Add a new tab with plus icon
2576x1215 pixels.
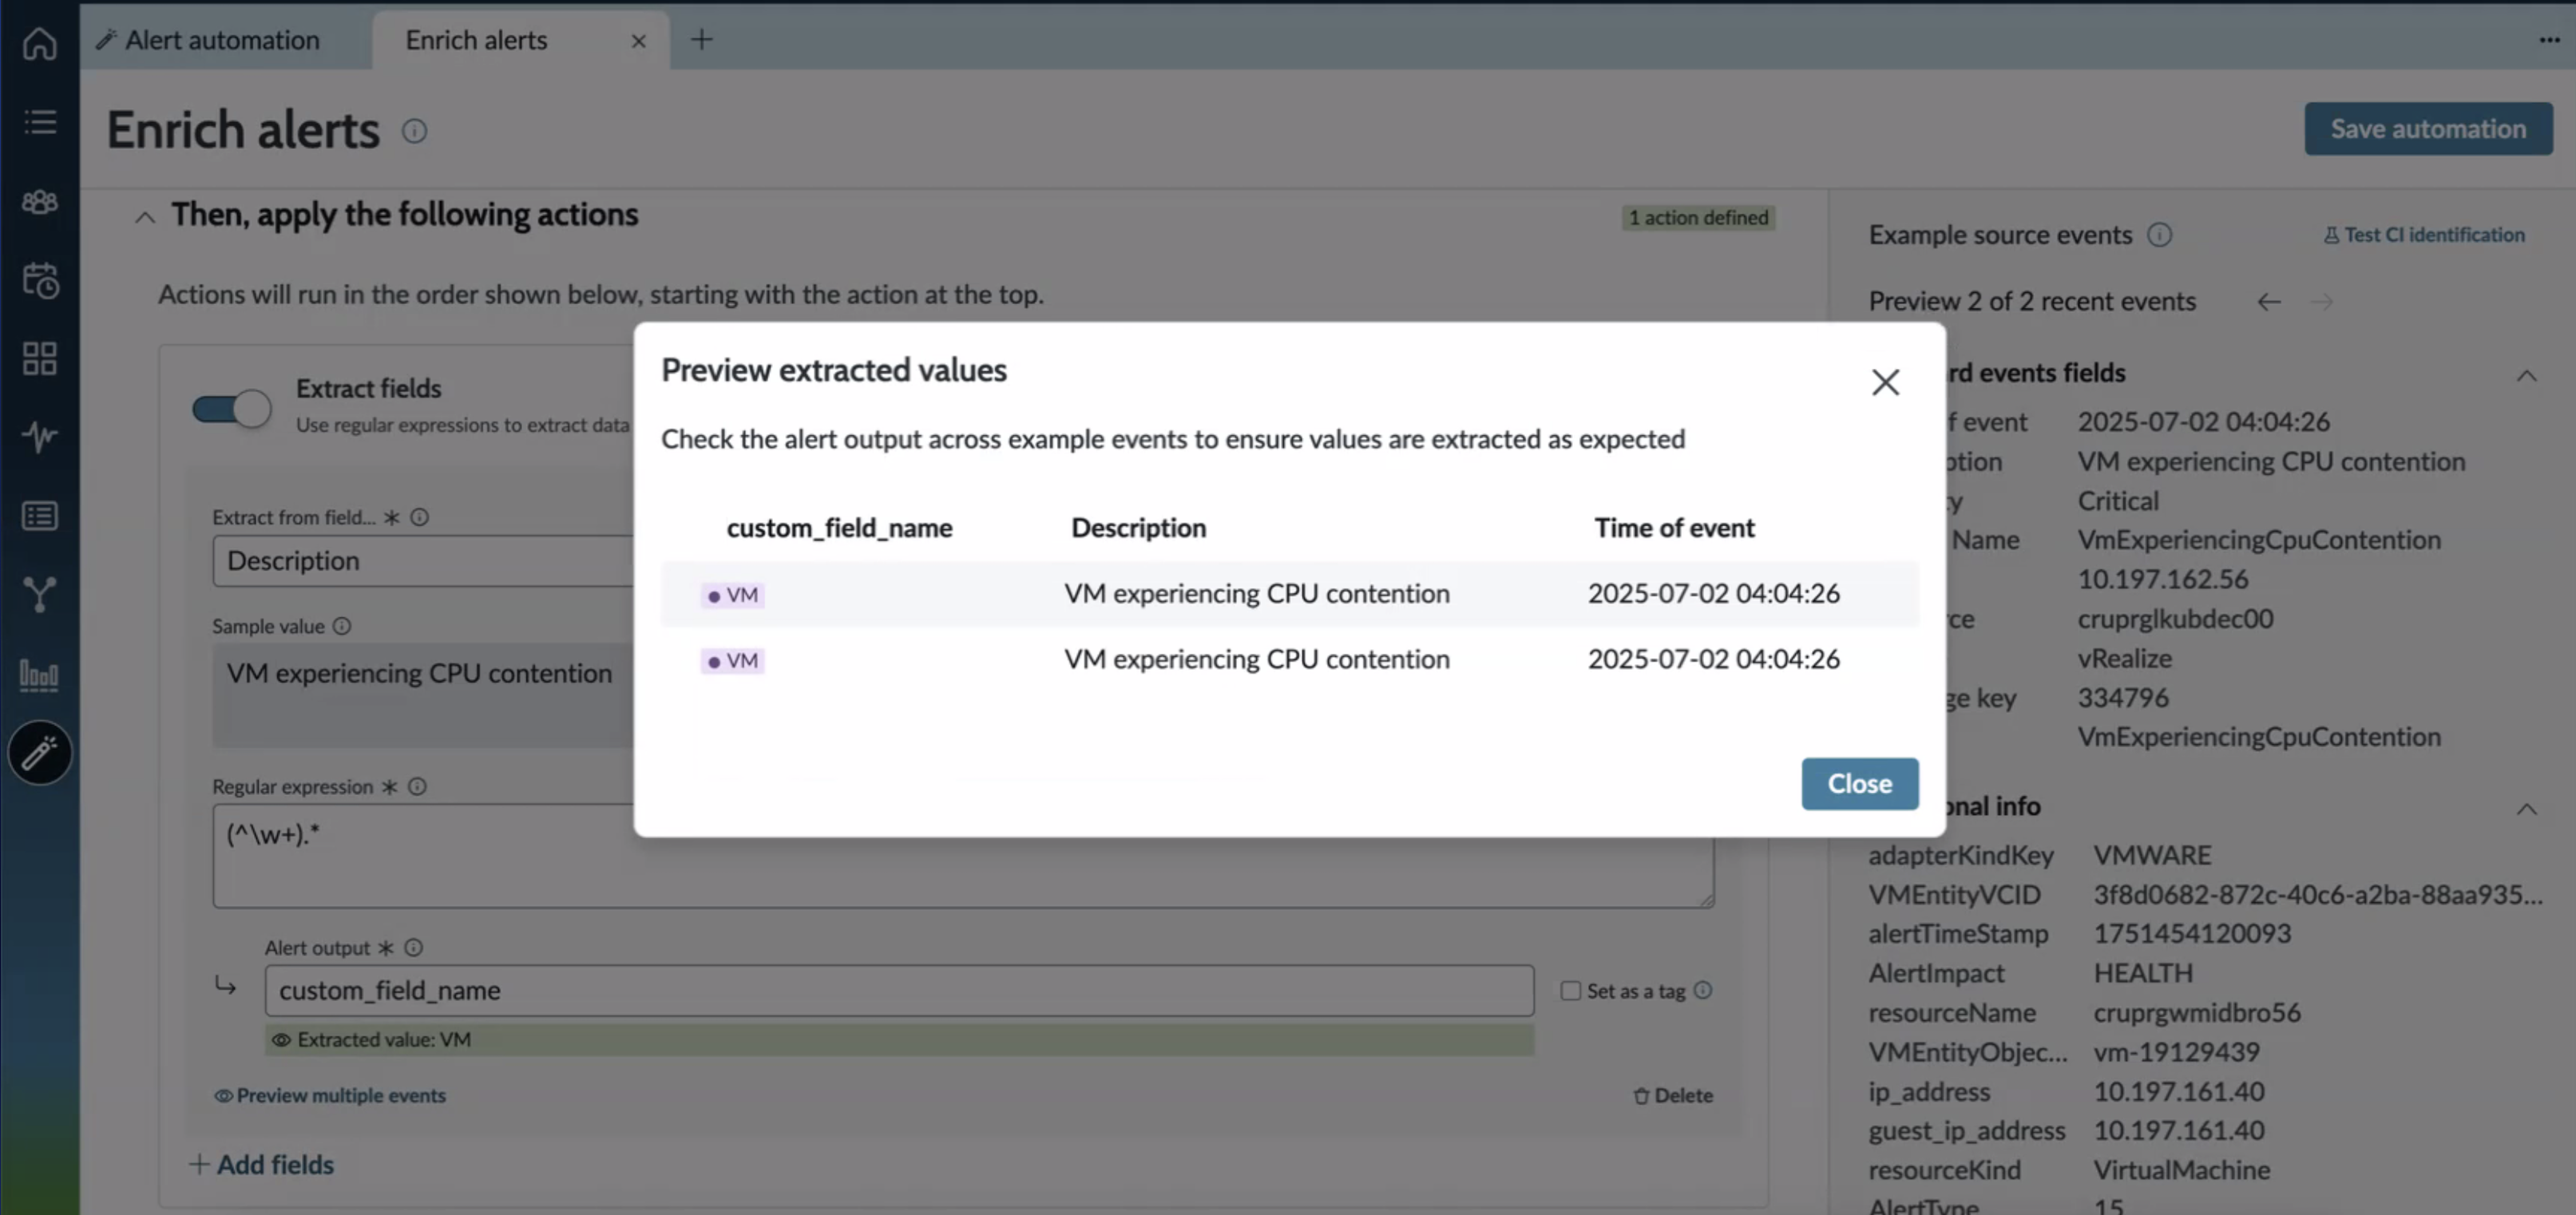[x=702, y=39]
